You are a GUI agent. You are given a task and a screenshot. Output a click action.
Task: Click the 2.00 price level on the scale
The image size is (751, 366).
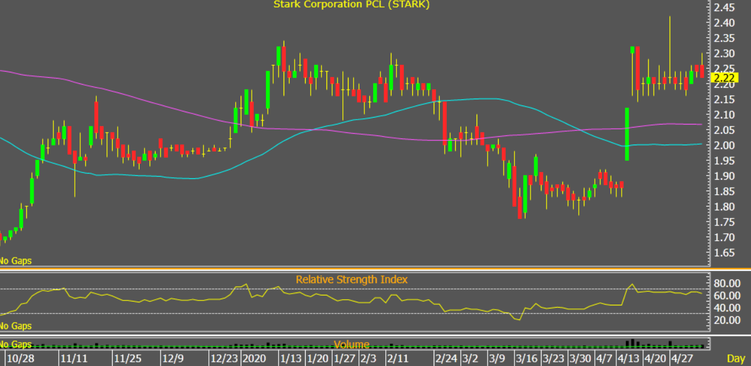coord(725,145)
